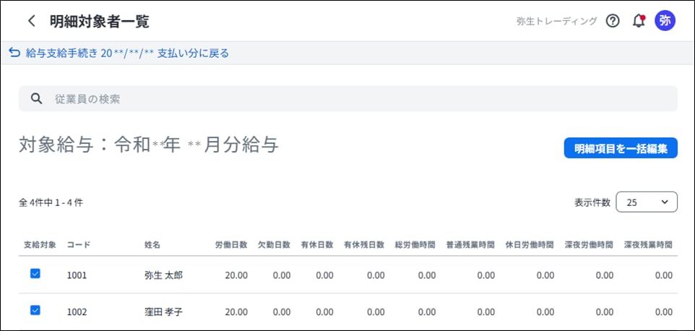Click the magnifier search icon
The image size is (695, 331).
(x=35, y=99)
